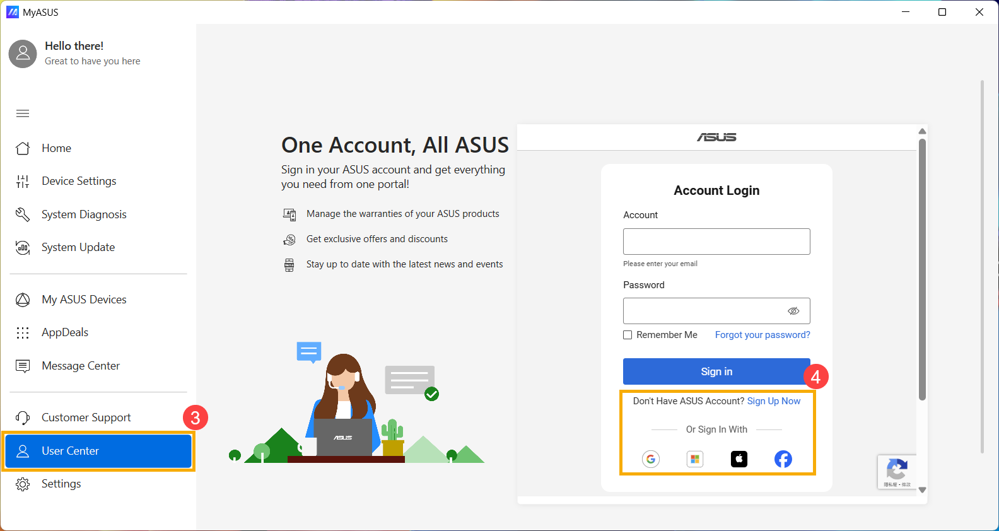999x531 pixels.
Task: Click the blue Sign in button
Action: click(716, 371)
